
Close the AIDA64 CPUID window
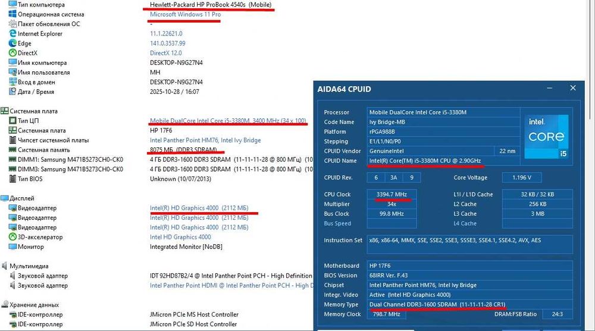[x=573, y=88]
